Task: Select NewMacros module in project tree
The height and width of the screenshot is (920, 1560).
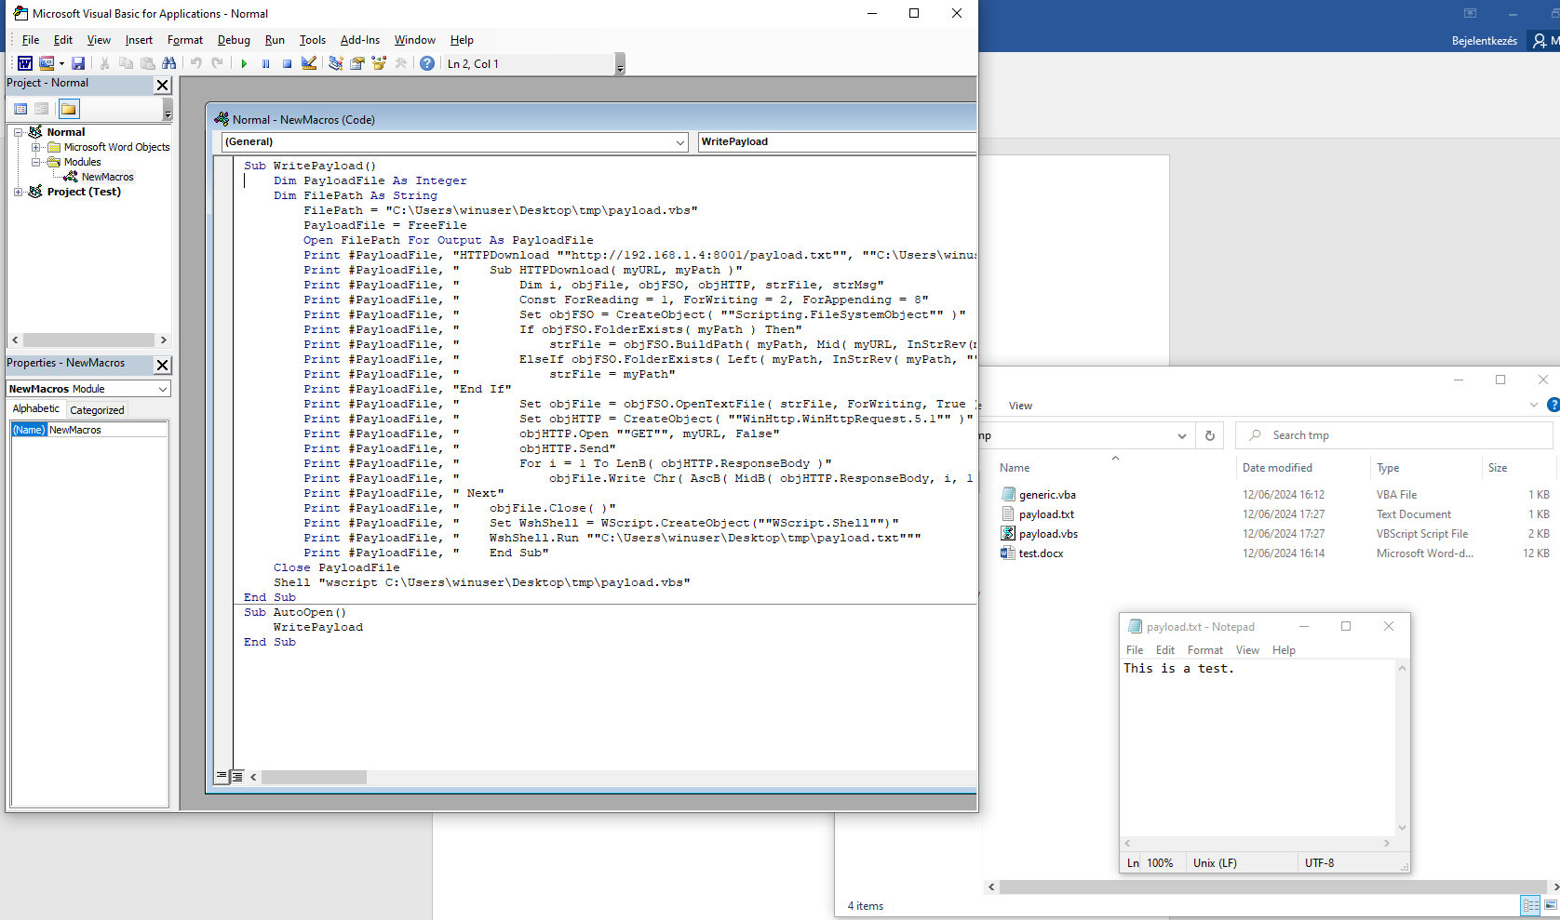Action: point(107,177)
